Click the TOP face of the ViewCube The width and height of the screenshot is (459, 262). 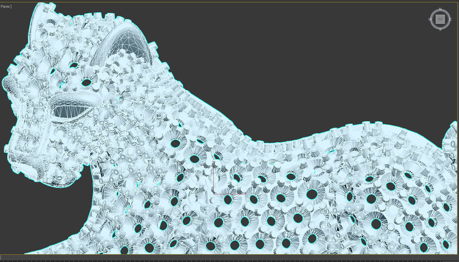[x=440, y=19]
